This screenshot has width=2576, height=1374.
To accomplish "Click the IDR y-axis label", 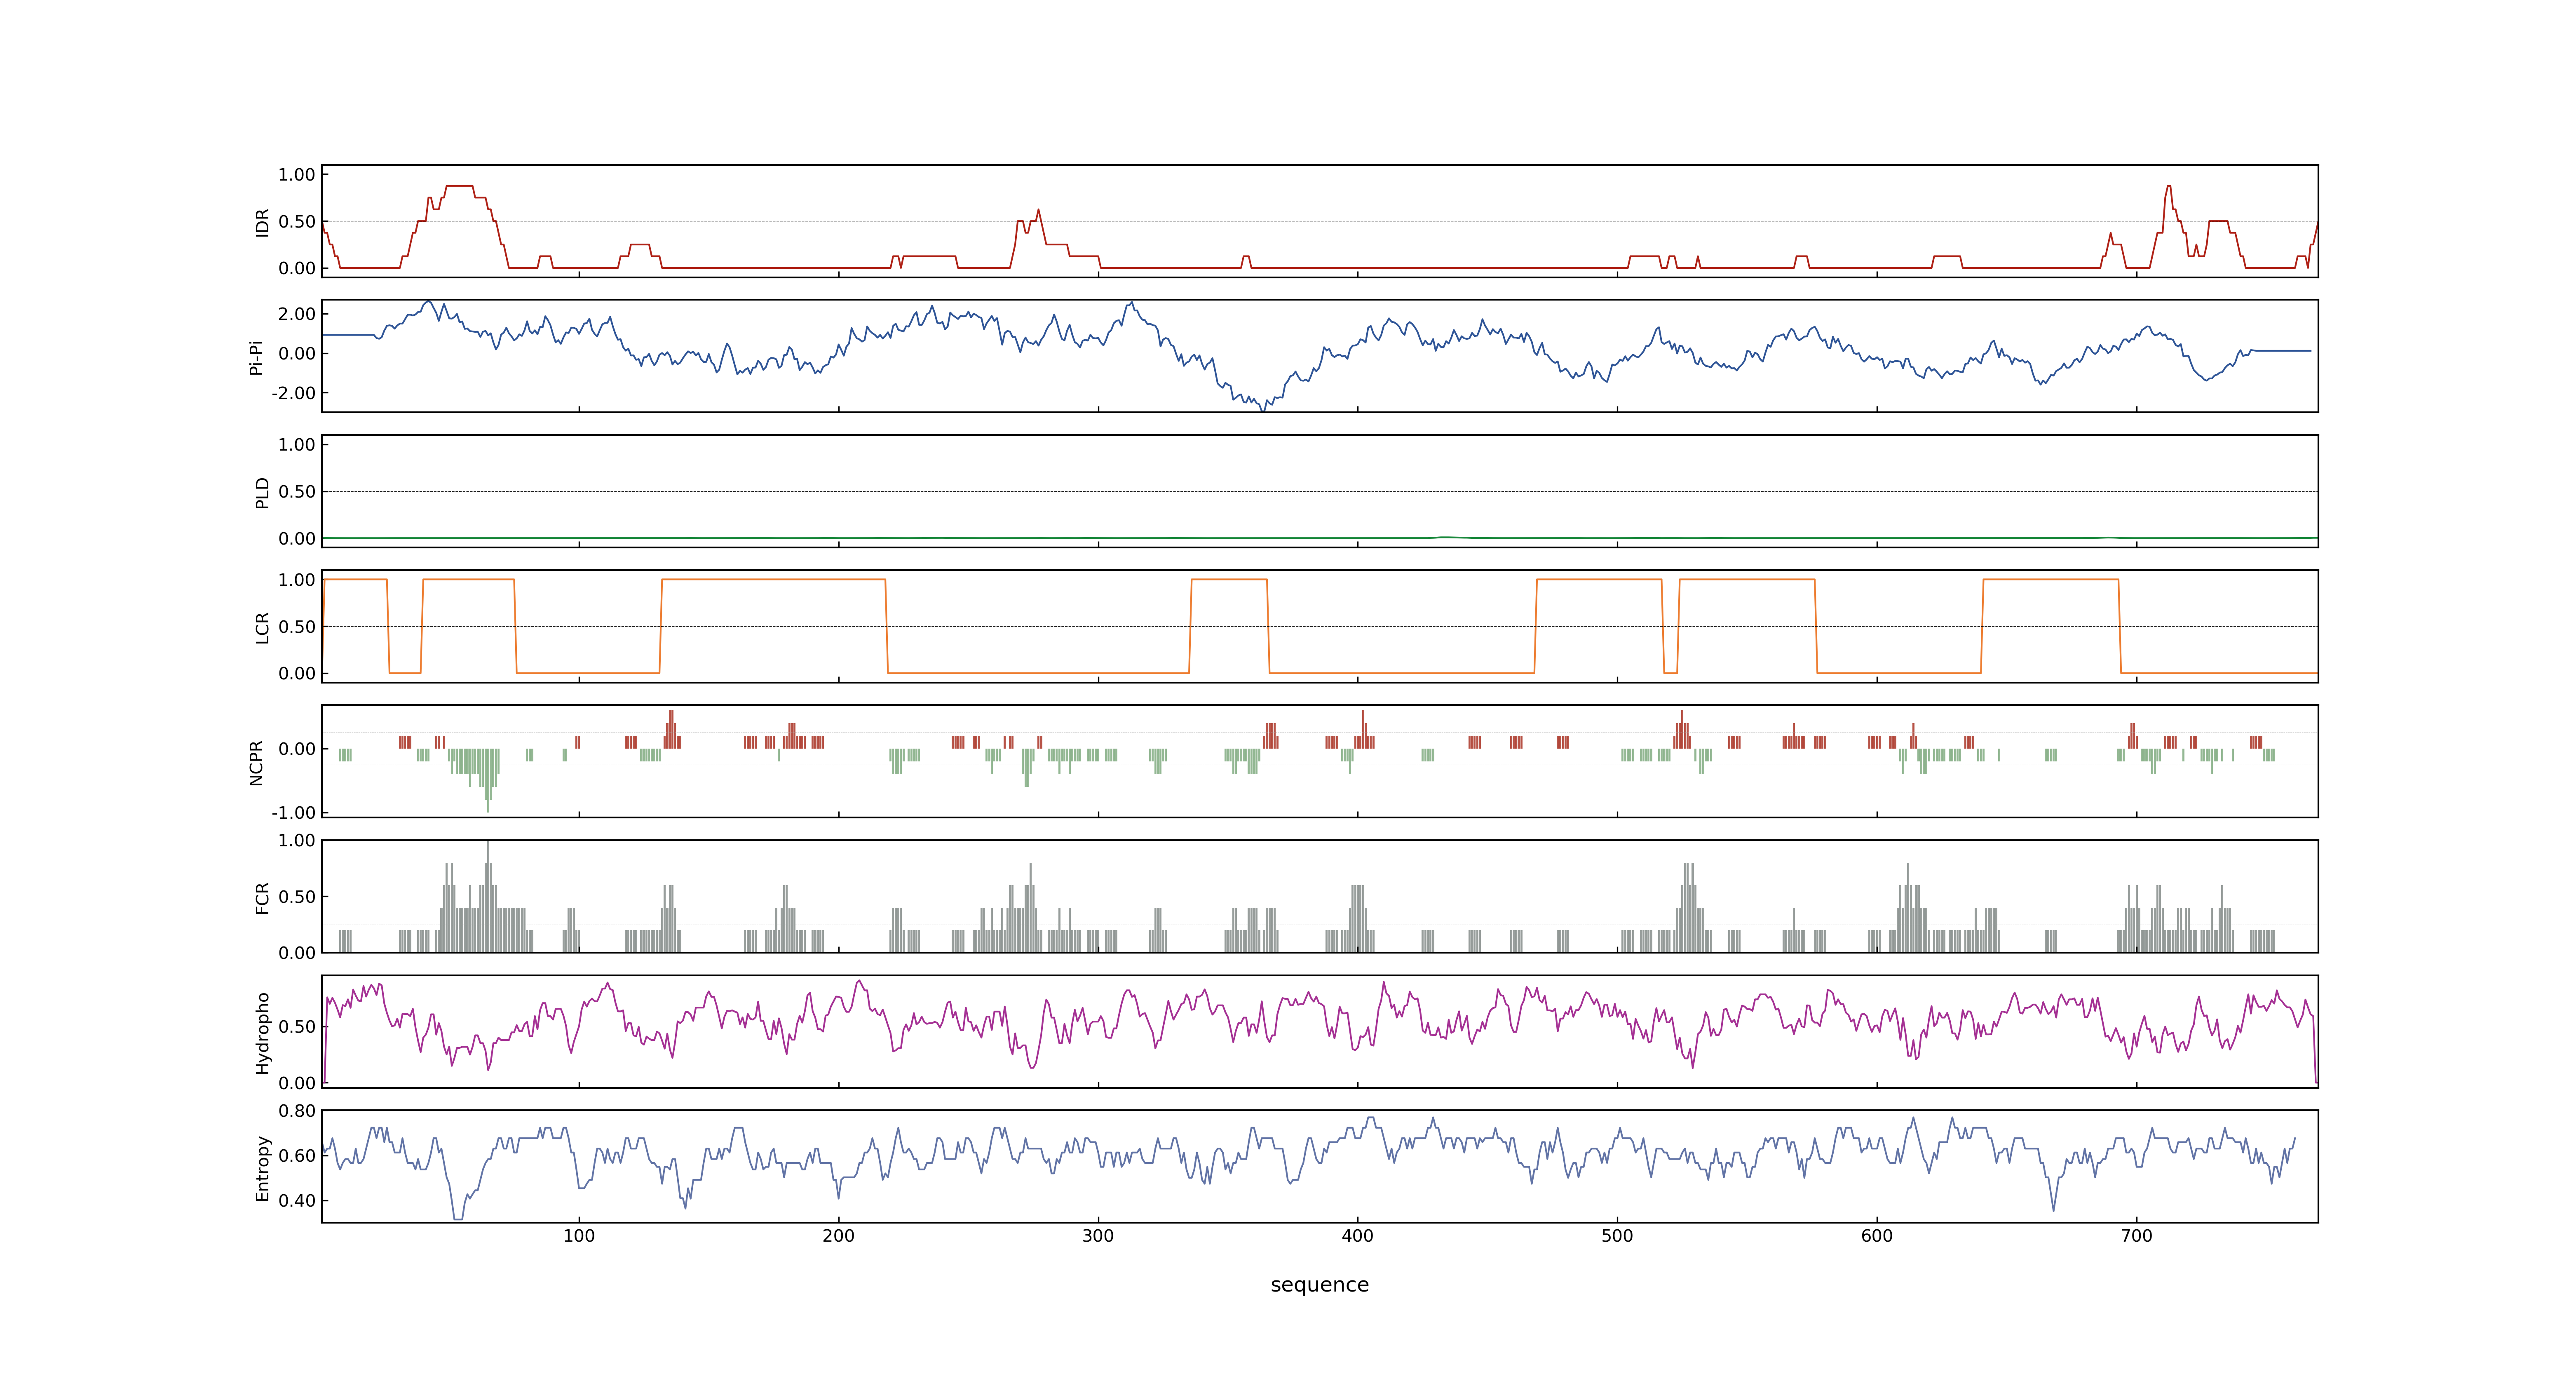I will [x=262, y=222].
